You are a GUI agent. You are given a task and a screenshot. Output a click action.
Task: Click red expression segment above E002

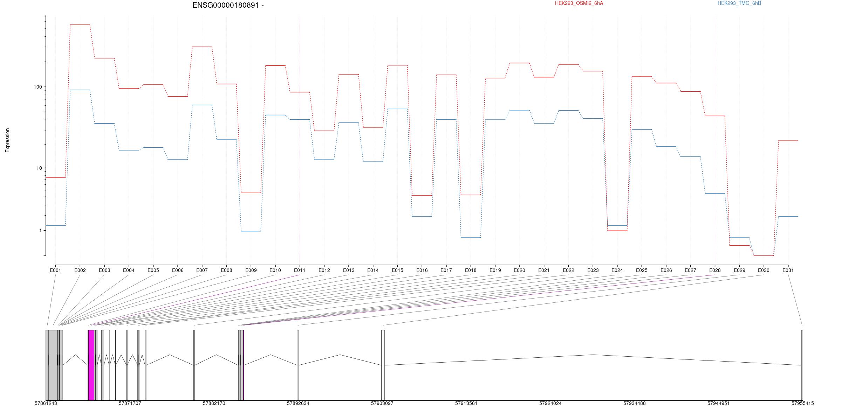click(80, 25)
